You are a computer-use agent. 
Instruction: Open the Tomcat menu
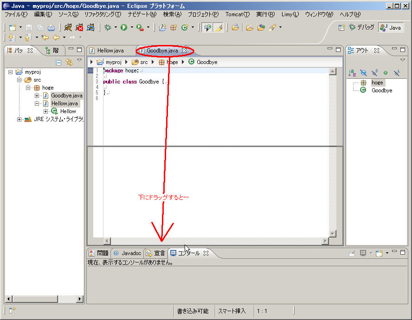pos(237,14)
